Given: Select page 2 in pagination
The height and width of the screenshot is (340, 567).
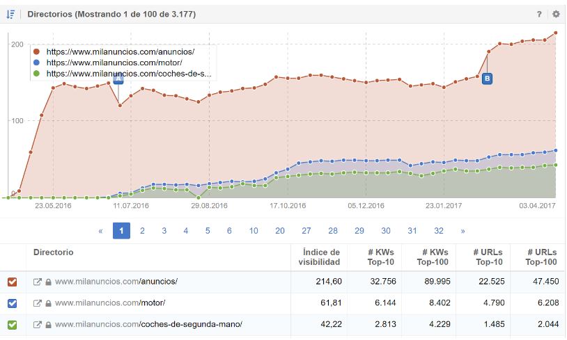Looking at the screenshot, I should tap(142, 231).
